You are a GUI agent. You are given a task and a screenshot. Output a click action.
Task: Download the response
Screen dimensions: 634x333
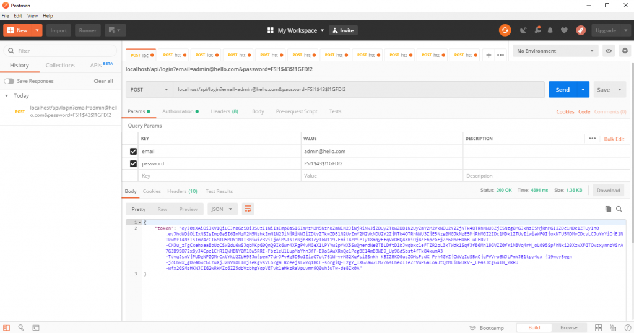click(608, 191)
